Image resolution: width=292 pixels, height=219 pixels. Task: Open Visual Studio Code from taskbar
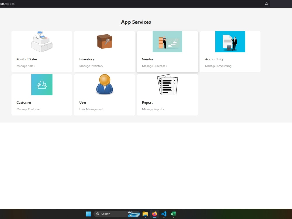[164, 214]
